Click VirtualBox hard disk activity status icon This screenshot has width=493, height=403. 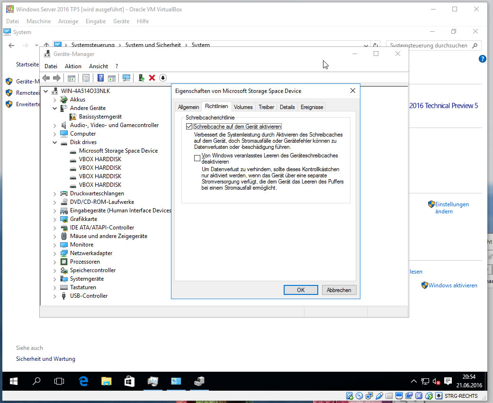pyautogui.click(x=350, y=396)
